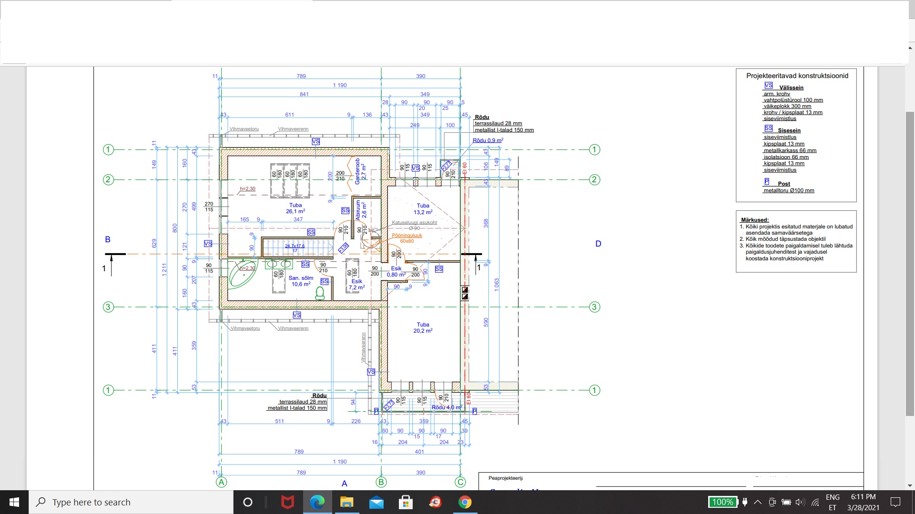Click the scrollbar down arrow
915x514 pixels.
click(x=910, y=485)
